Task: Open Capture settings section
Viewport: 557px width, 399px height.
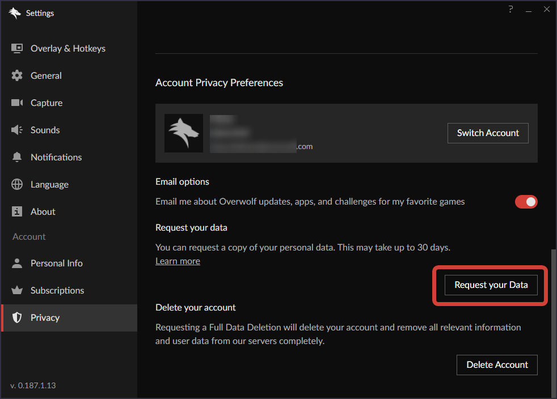Action: click(69, 103)
